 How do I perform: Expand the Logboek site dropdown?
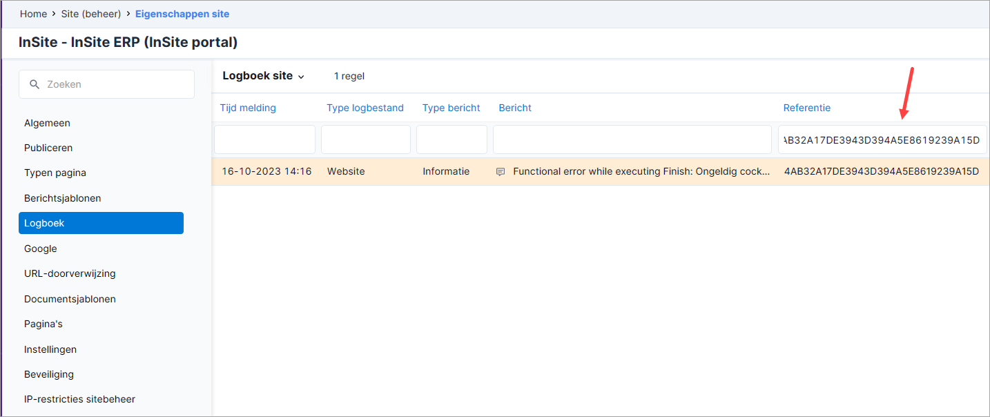[x=263, y=76]
